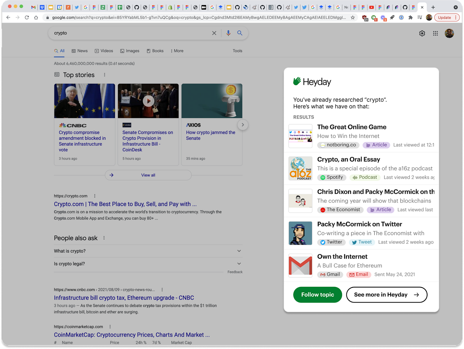
Task: Click See more in Heyday button
Action: point(387,295)
